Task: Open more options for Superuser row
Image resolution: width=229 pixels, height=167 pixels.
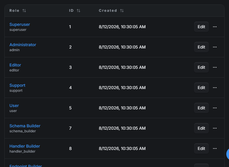Action: (215, 27)
